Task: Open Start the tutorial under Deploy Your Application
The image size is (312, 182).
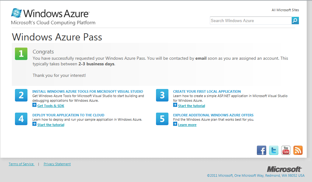Action: click(x=51, y=125)
